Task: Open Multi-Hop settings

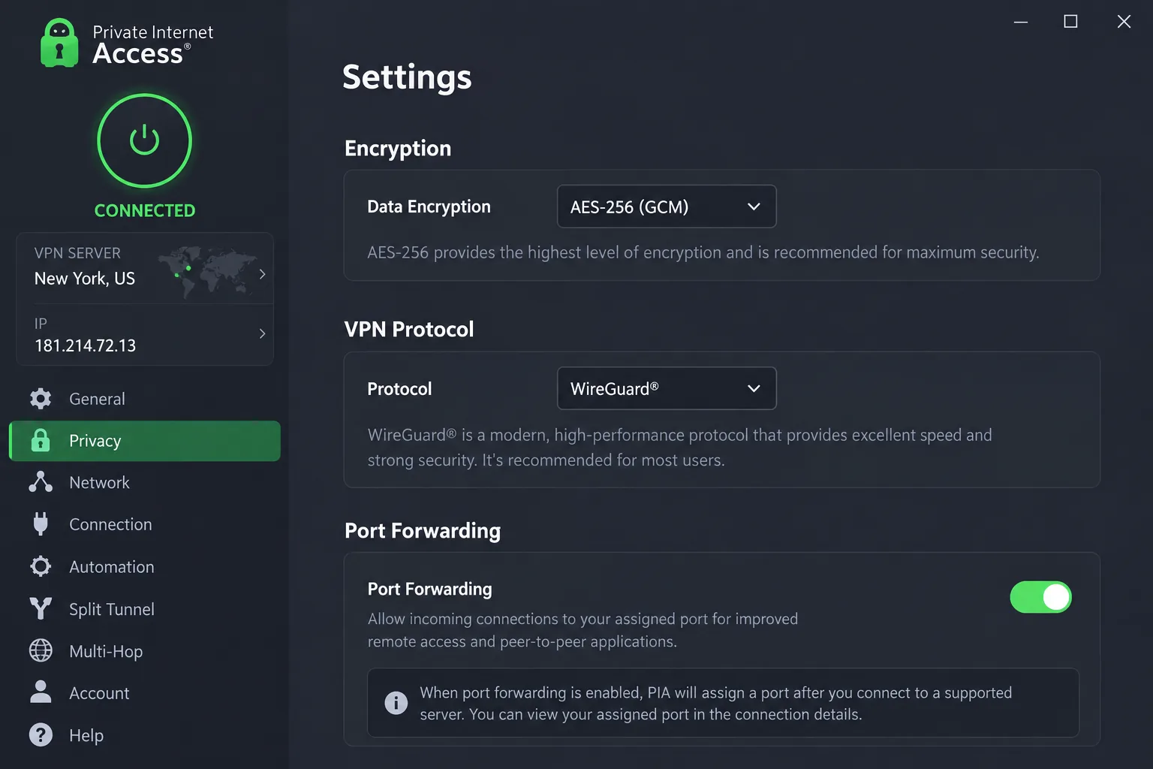Action: 144,650
